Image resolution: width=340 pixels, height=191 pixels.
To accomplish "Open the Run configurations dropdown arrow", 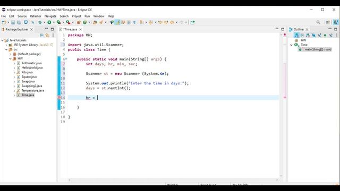I will (x=54, y=22).
